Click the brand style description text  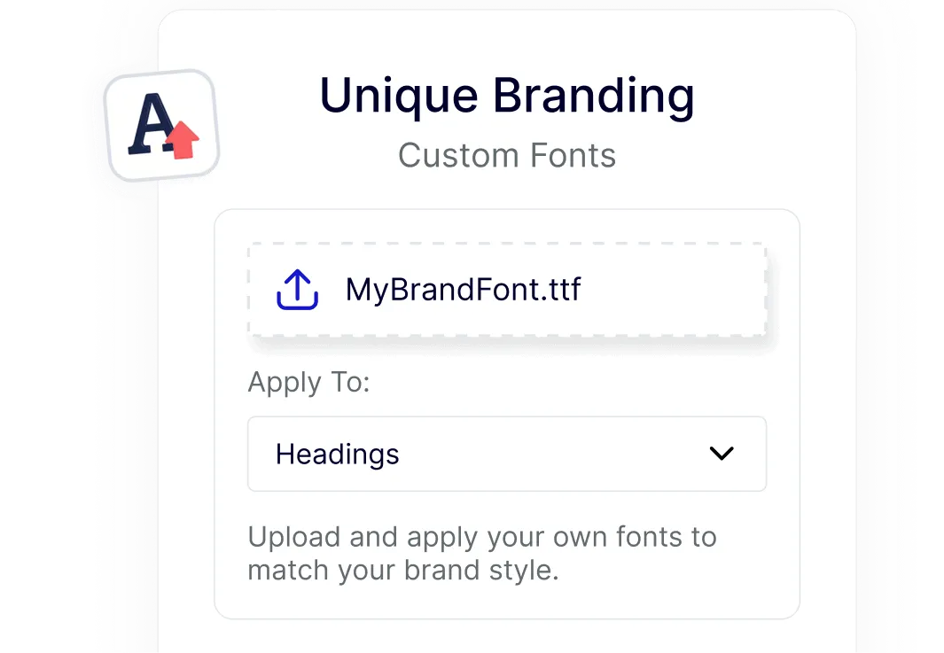(481, 553)
